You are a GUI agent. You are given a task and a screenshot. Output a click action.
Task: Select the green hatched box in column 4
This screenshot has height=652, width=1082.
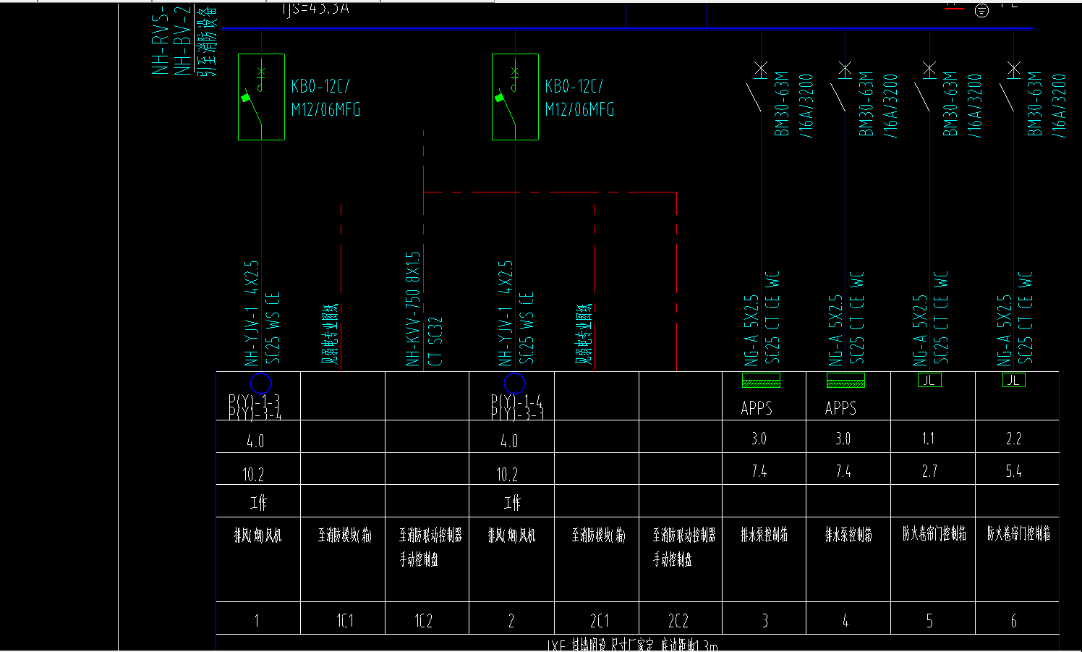tap(845, 380)
